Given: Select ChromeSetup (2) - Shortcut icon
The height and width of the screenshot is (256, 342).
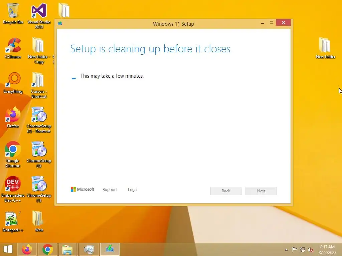Looking at the screenshot, I should 39,120.
